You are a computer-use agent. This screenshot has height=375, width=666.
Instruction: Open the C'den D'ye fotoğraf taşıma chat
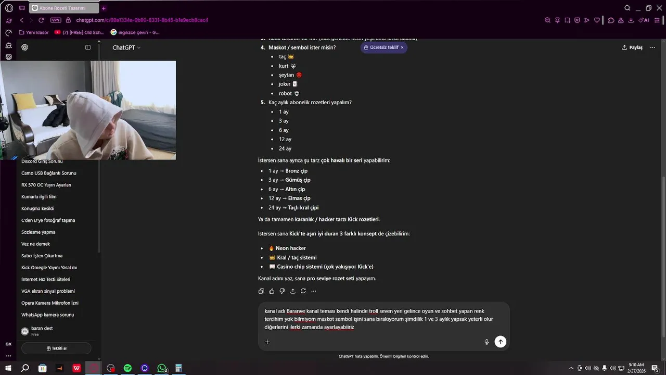click(48, 220)
